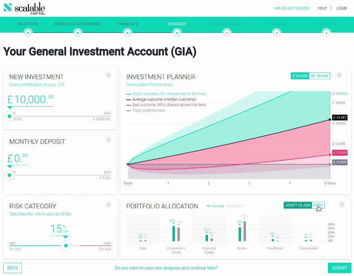The height and width of the screenshot is (276, 354).
Task: Toggle portfolio allocation to ETFs view
Action: pos(318,206)
